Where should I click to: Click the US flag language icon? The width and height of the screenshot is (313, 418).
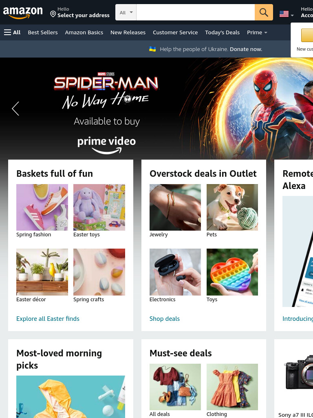point(284,14)
